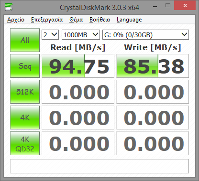
Task: Expand the 1000MB test size dropdown
Action: (x=81, y=34)
